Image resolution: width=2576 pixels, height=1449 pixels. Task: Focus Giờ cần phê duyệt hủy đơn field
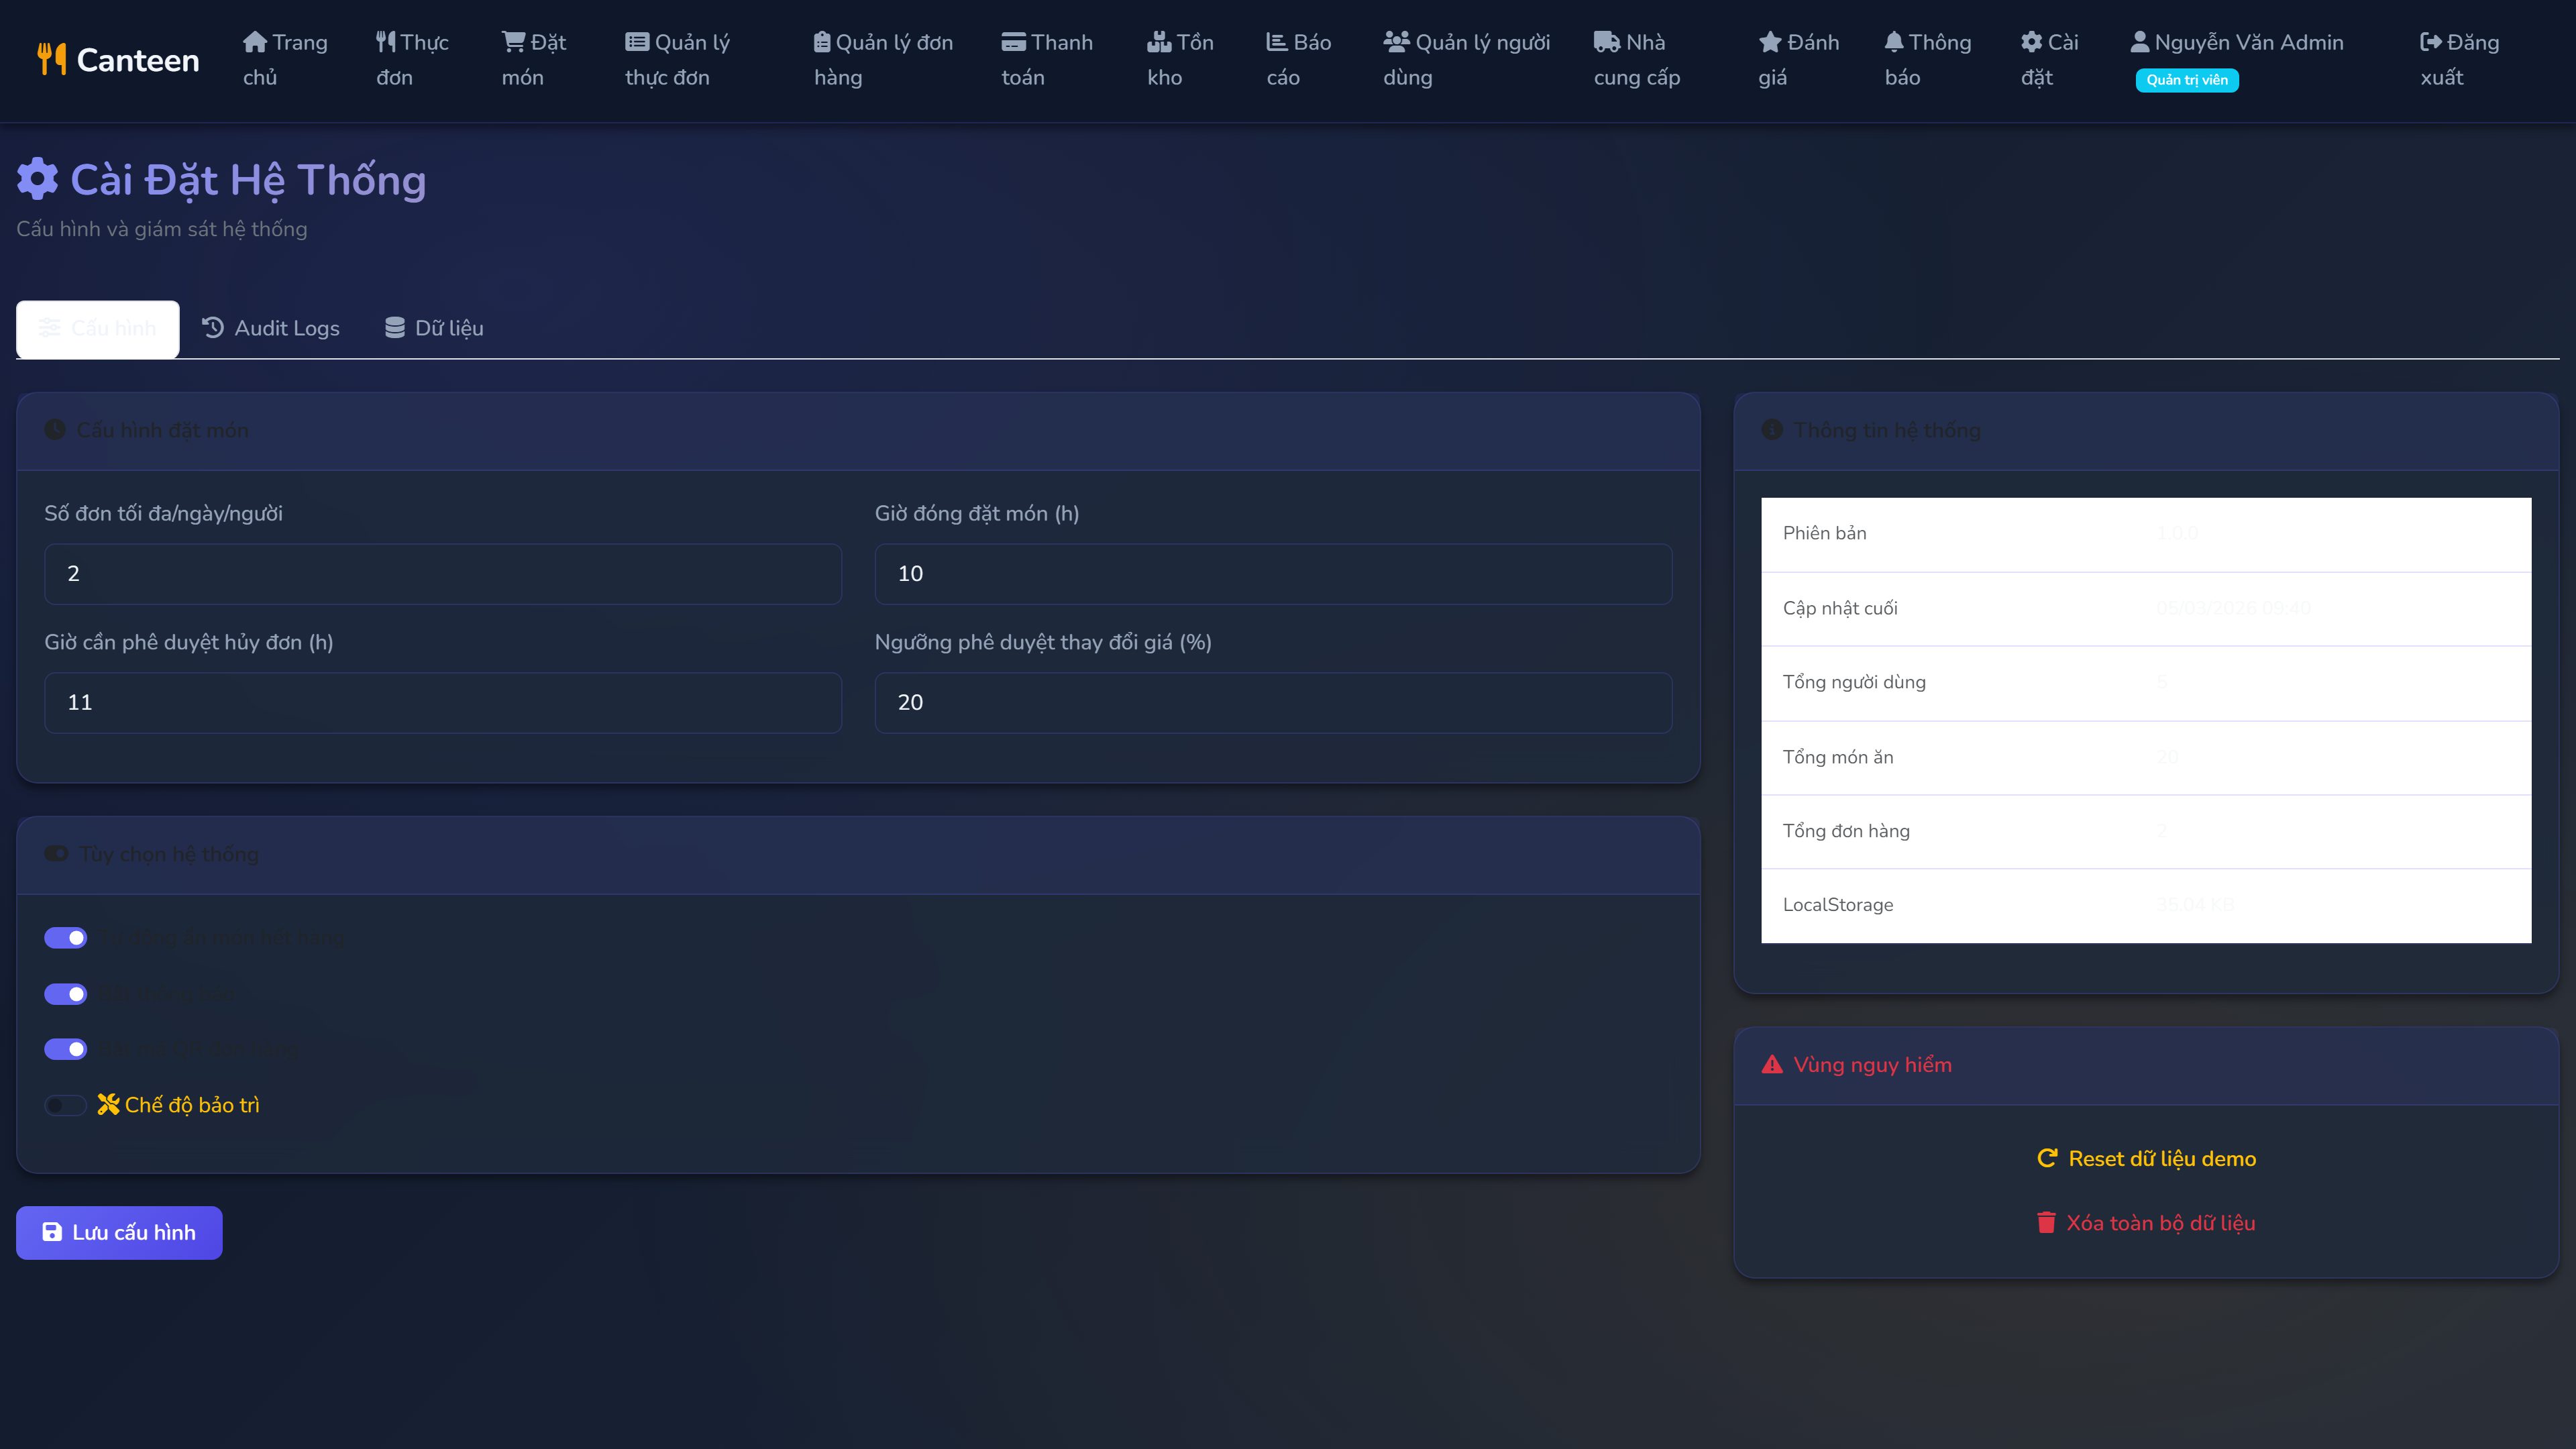[x=443, y=702]
